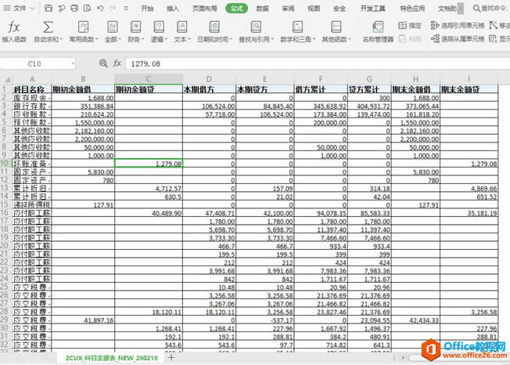510x365 pixels.
Task: Select header cell 期初余额借
Action: pos(83,89)
